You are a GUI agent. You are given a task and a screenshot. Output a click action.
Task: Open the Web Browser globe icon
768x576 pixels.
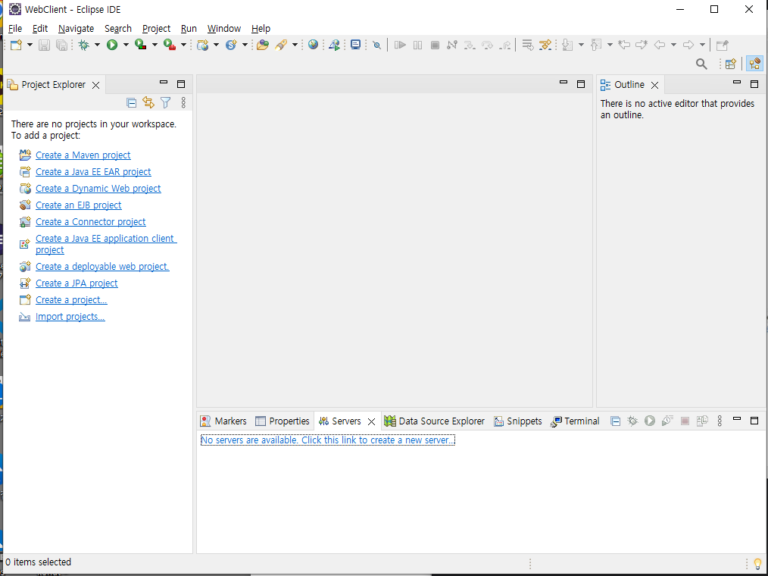click(x=313, y=45)
